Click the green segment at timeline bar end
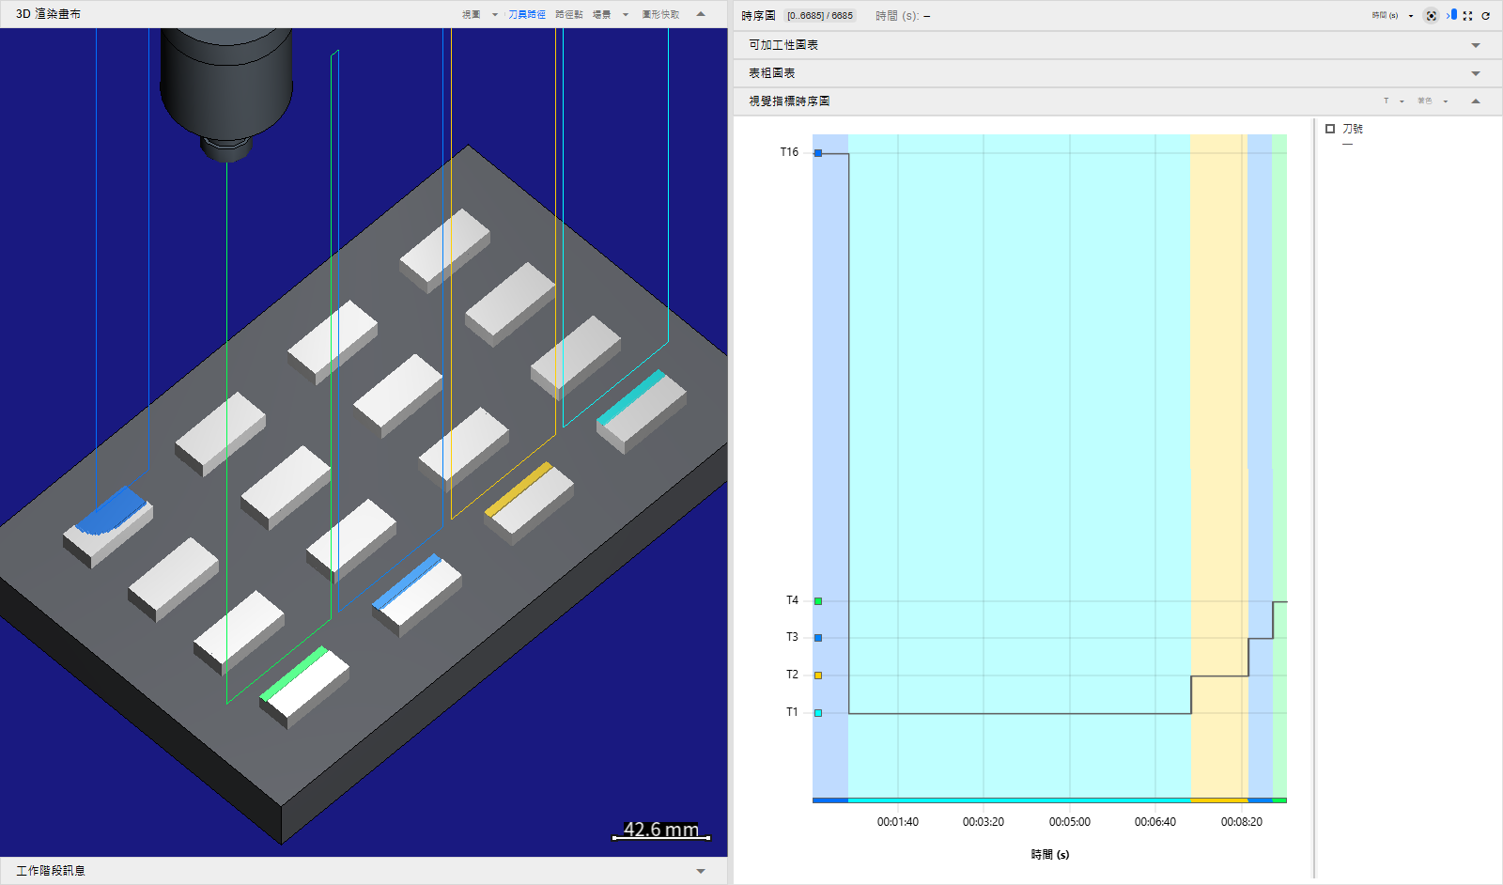Viewport: 1503px width, 885px height. click(1279, 800)
